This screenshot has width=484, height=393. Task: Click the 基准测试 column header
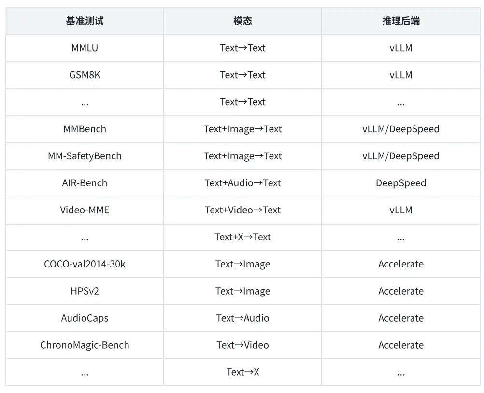coord(85,21)
